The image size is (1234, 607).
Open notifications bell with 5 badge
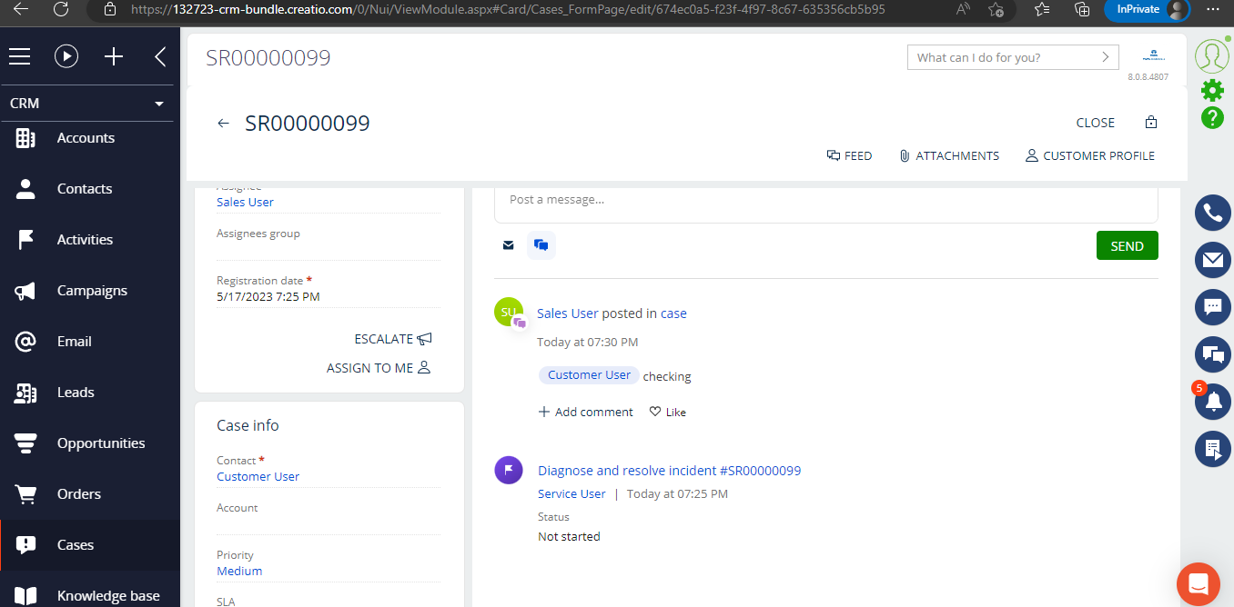click(x=1212, y=402)
